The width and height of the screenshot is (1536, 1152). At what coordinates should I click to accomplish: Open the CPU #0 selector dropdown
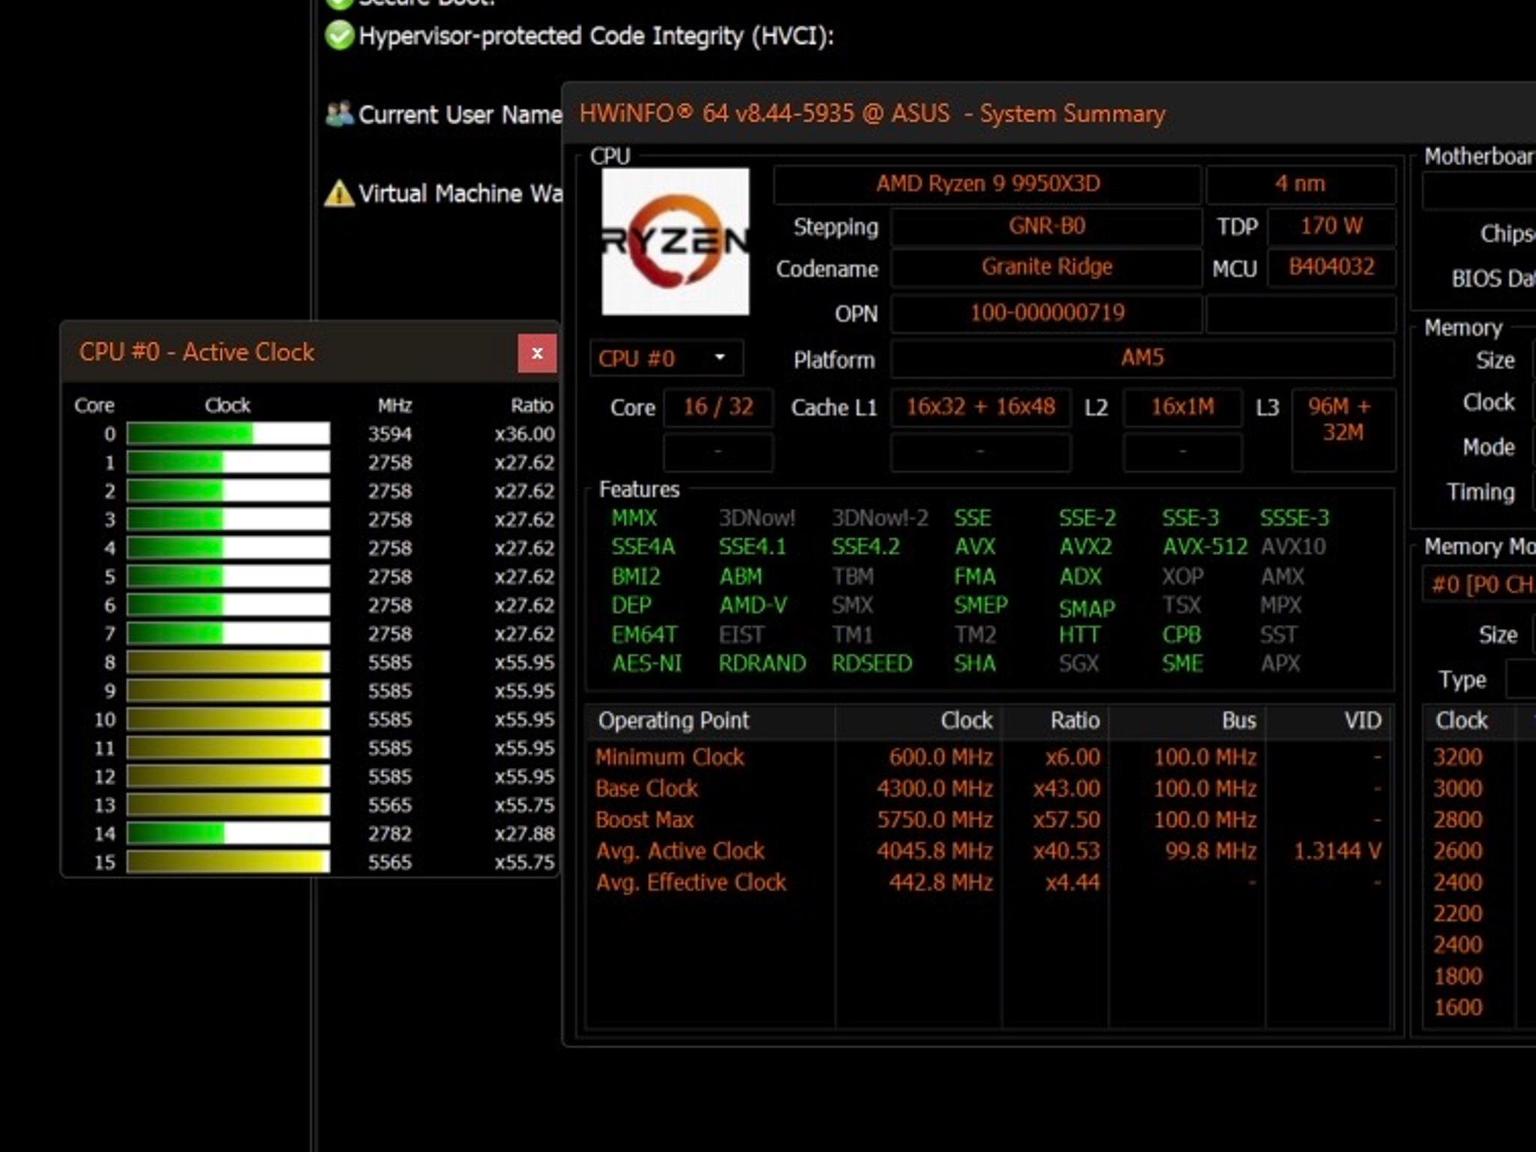667,358
